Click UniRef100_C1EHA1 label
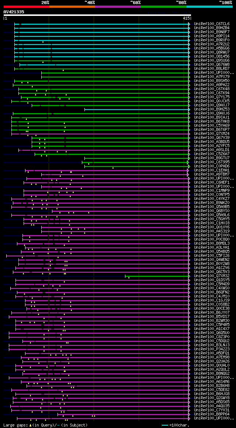Screen dimensions: 236x428 point(212,170)
